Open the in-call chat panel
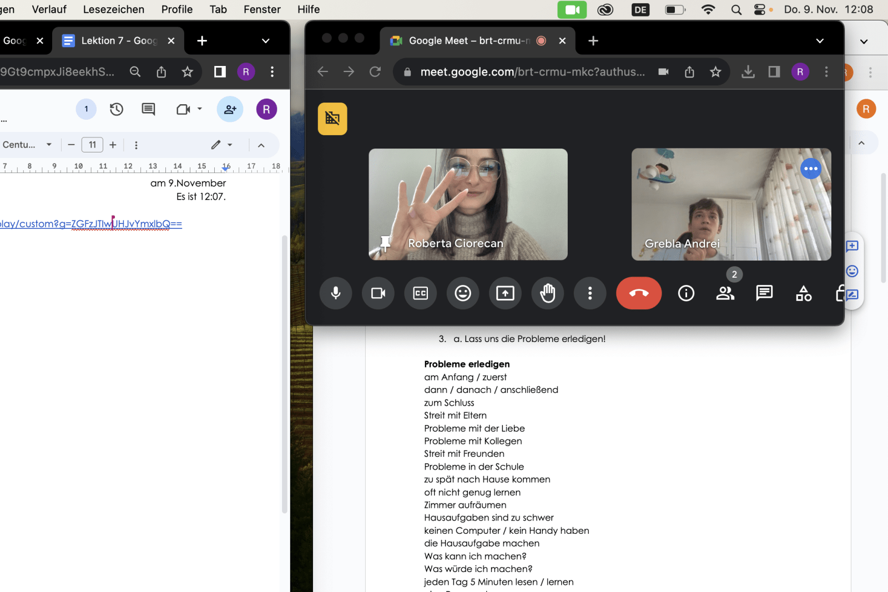This screenshot has width=888, height=592. (x=764, y=293)
